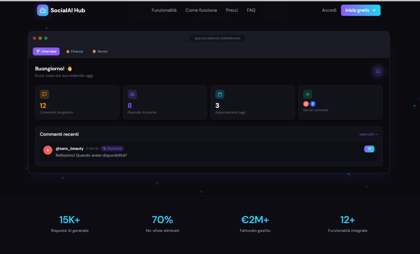Click the SocialAI Hub logo icon
420x254 pixels.
tap(42, 10)
